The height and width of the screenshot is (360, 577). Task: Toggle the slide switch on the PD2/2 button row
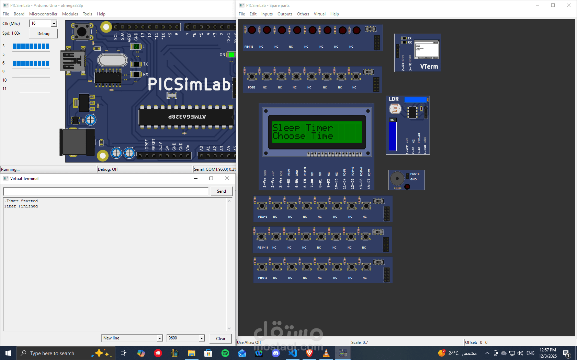click(368, 72)
